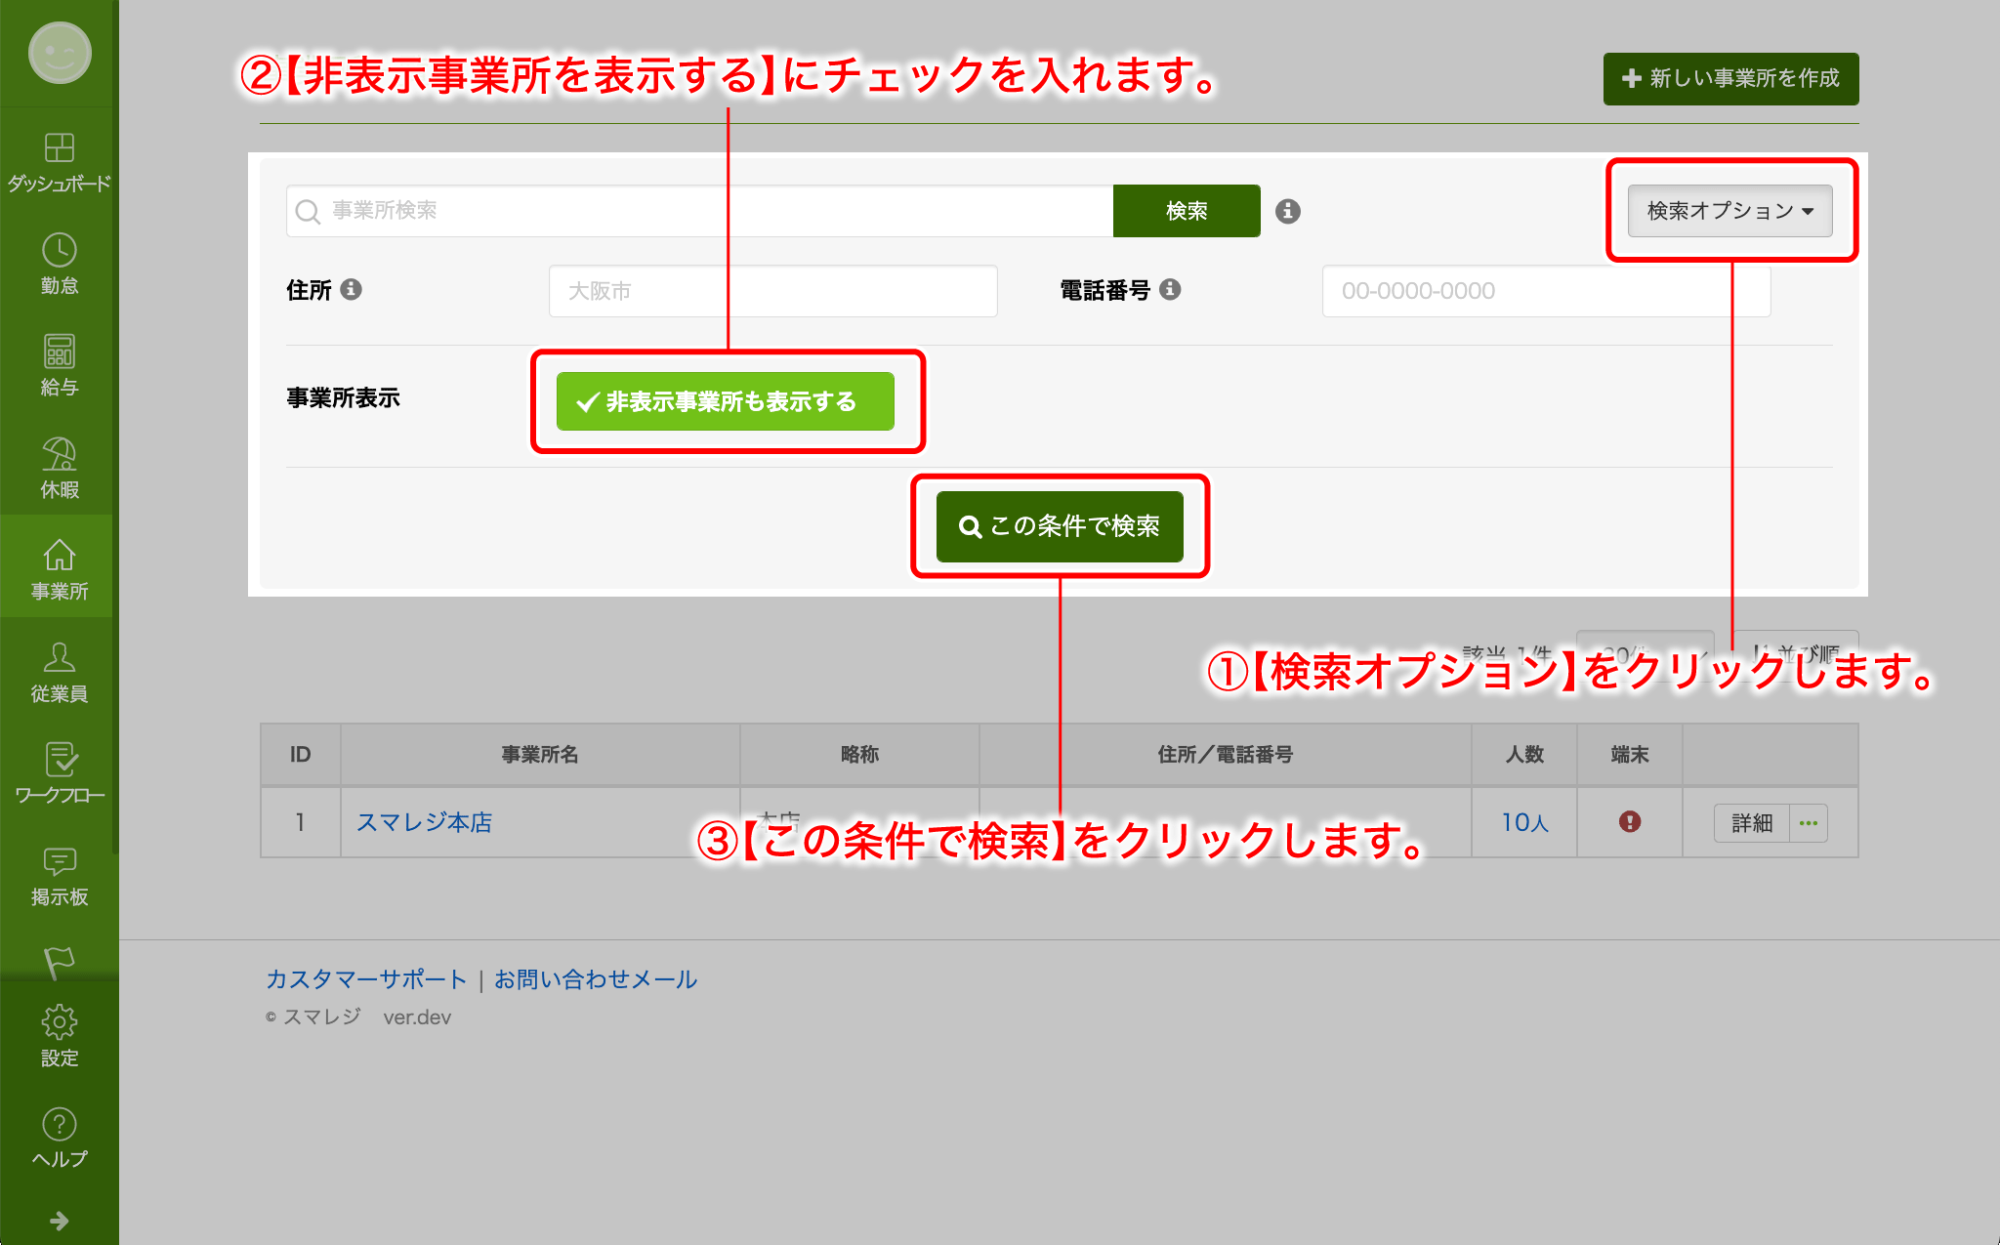Open the スマレジ本店 office link
2000x1245 pixels.
[x=424, y=822]
